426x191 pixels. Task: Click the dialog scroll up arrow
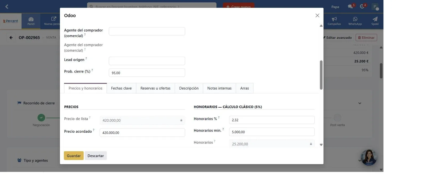(321, 26)
